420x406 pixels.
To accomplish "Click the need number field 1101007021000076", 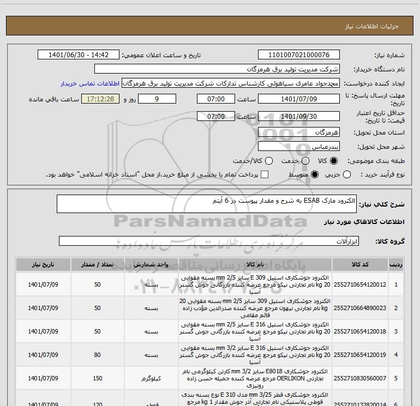I will point(299,55).
